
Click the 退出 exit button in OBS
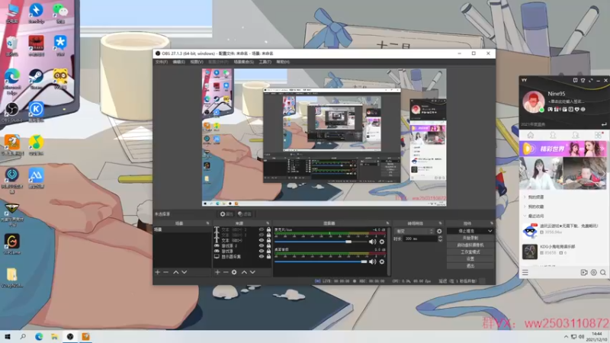(470, 266)
